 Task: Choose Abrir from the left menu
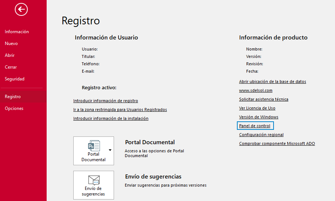tap(10, 55)
